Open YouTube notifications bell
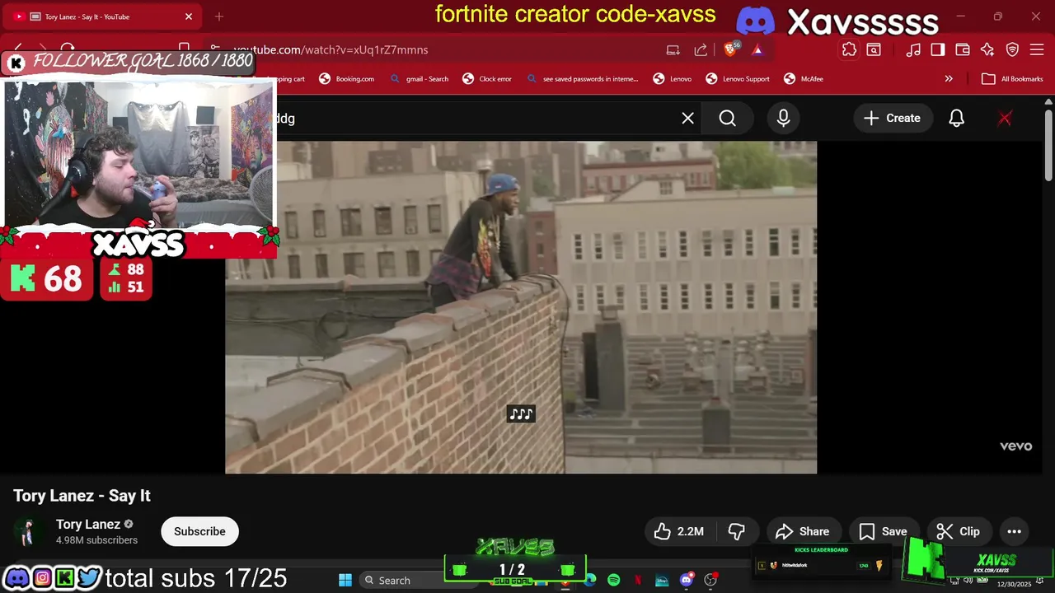The width and height of the screenshot is (1055, 593). point(956,118)
